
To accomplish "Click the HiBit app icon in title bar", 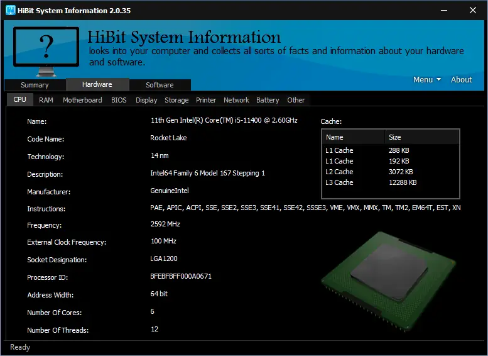I will coord(10,10).
